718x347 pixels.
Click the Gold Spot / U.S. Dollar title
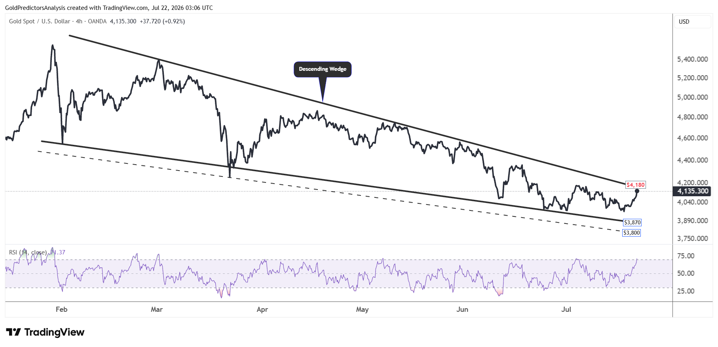[x=40, y=21]
